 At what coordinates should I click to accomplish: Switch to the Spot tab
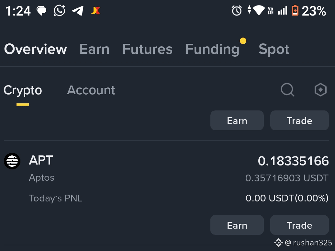pos(274,49)
